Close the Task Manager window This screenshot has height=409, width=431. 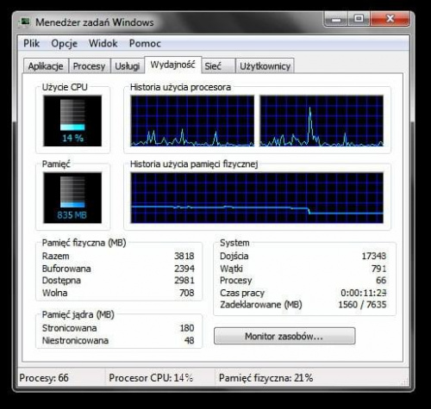[390, 19]
